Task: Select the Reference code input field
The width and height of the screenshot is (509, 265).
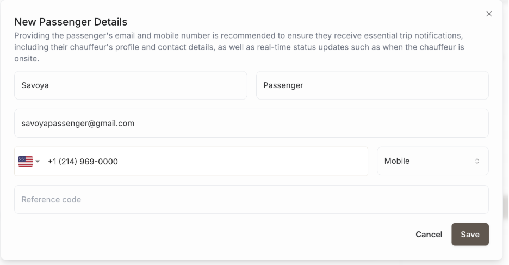Action: (251, 200)
